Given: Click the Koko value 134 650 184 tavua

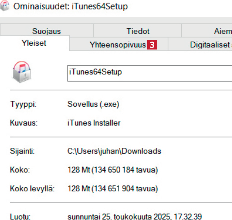Looking at the screenshot, I should tap(113, 170).
